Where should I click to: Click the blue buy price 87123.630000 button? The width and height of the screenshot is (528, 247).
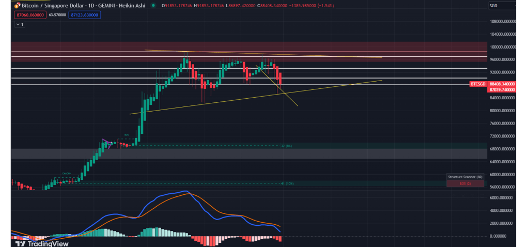[x=84, y=15]
